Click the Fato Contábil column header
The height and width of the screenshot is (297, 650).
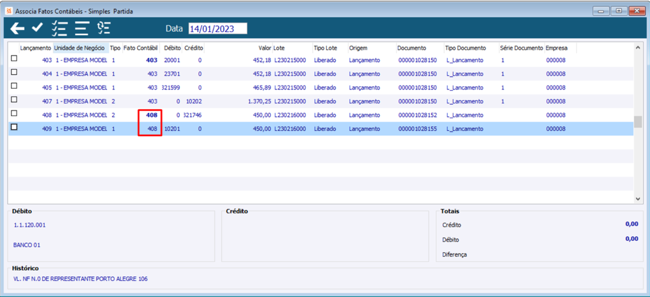[x=141, y=48]
